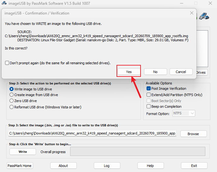Close the Confirmation / Verification dialog

coord(192,13)
